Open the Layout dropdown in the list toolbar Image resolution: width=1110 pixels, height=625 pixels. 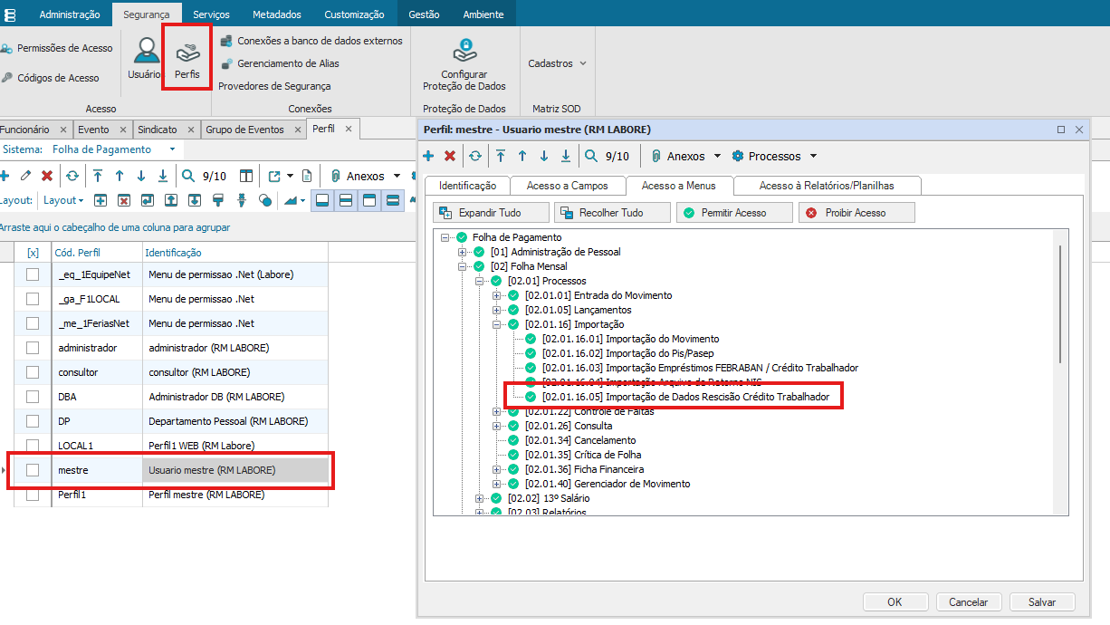[x=63, y=200]
